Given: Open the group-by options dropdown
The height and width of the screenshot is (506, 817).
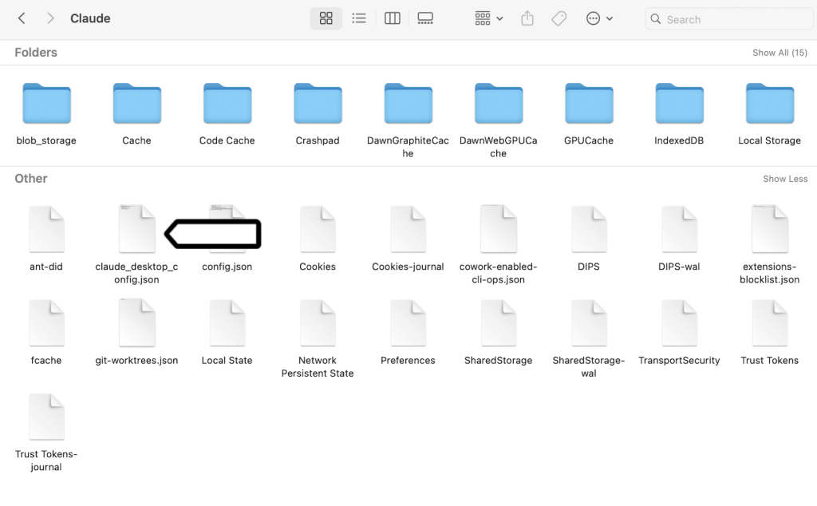Looking at the screenshot, I should click(x=488, y=19).
